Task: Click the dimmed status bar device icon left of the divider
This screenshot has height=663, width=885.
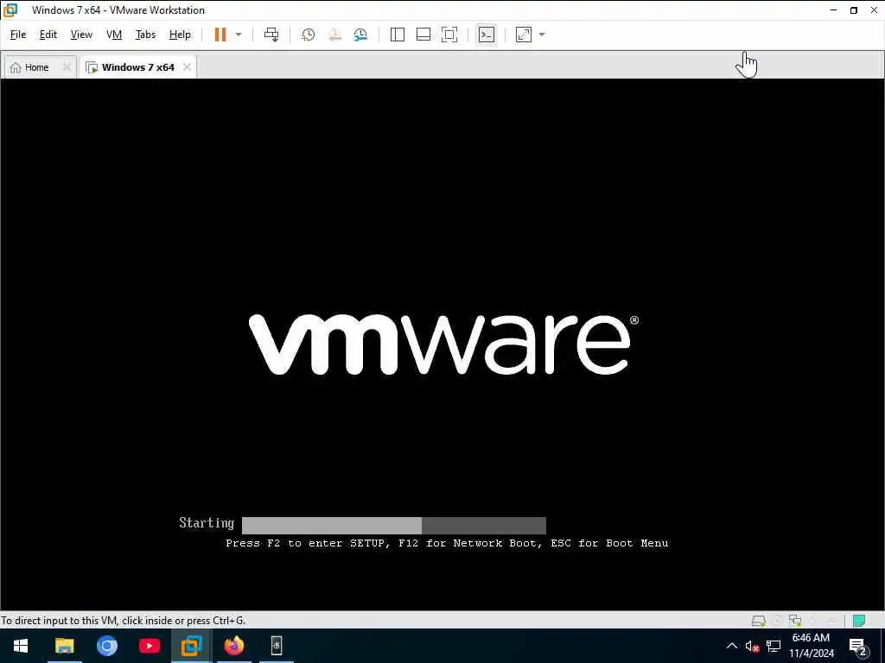Action: (831, 621)
